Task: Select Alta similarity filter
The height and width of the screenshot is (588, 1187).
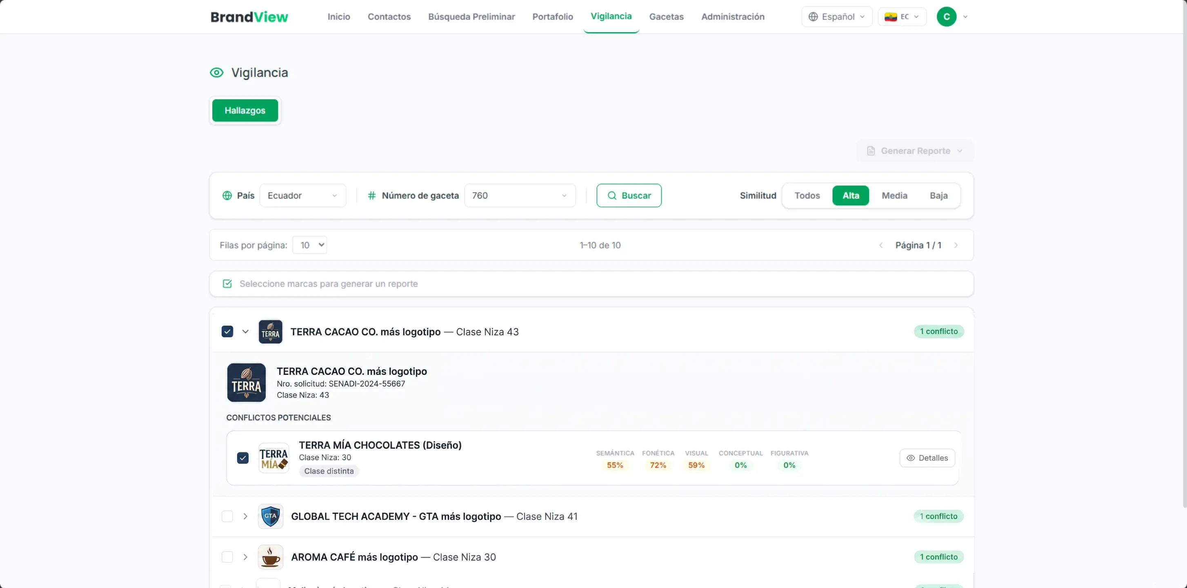Action: pyautogui.click(x=851, y=195)
